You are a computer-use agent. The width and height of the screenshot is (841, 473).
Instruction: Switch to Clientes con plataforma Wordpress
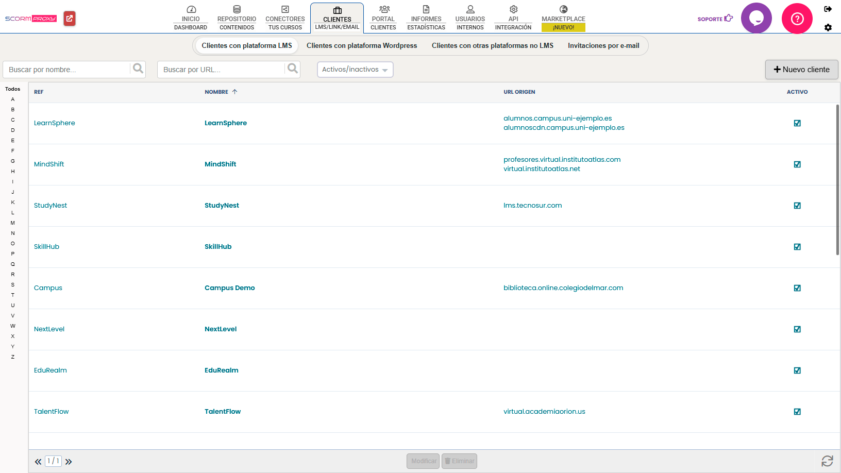(x=362, y=45)
